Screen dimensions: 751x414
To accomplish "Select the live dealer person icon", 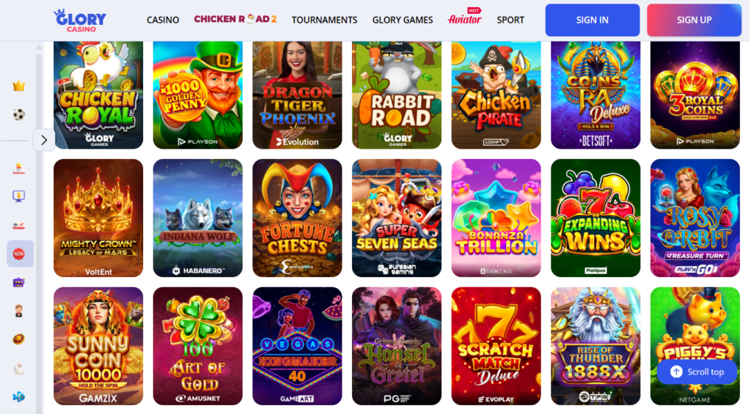I will [18, 311].
